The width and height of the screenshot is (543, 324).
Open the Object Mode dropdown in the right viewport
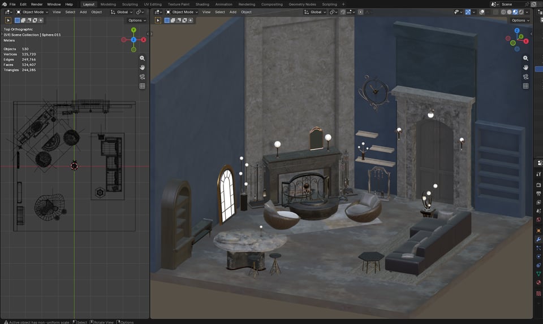tap(182, 12)
